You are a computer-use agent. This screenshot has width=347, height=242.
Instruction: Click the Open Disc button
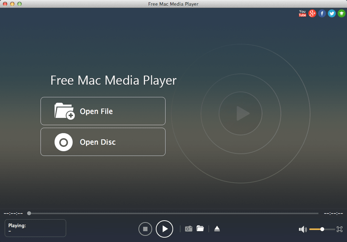point(103,142)
